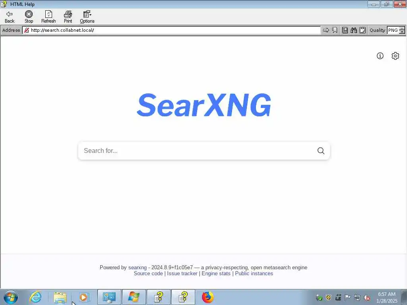
Task: Close the HTML Help window
Action: [x=400, y=4]
